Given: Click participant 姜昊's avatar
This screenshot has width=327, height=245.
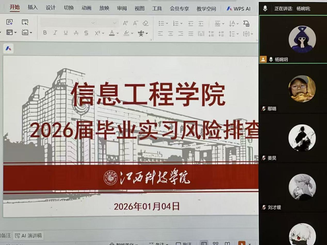Looking at the screenshot, I should [302, 138].
